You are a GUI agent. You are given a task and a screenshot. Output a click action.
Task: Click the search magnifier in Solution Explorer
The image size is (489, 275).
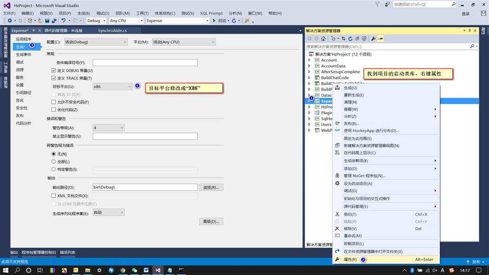click(472, 46)
